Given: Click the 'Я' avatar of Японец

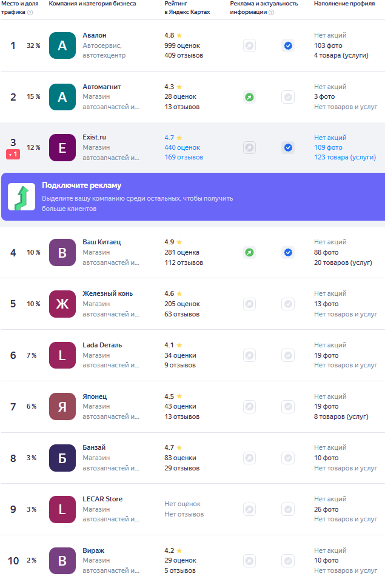Looking at the screenshot, I should click(62, 407).
